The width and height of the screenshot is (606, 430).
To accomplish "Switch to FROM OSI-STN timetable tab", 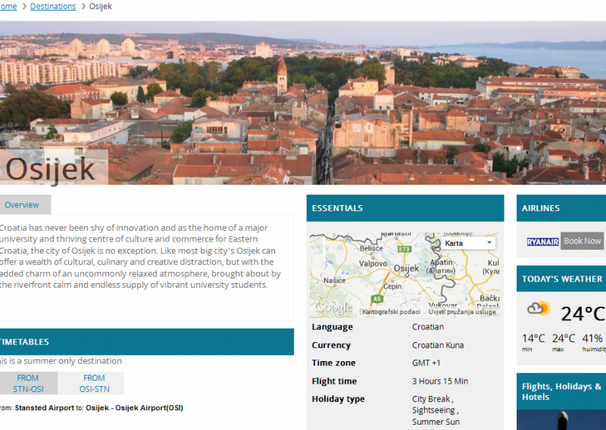I will pos(94,383).
